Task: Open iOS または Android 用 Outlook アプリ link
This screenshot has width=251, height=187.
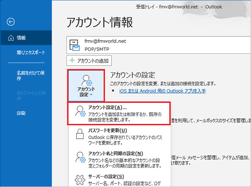Action: pos(162,91)
